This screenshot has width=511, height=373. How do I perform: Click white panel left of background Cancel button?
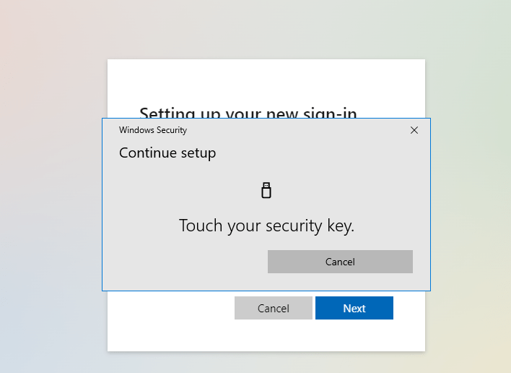pos(173,308)
